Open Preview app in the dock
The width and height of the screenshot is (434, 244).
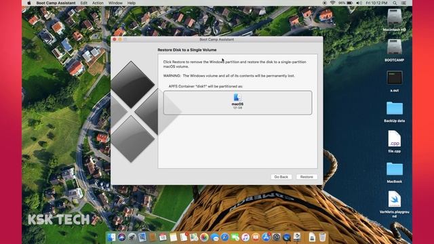click(x=142, y=237)
